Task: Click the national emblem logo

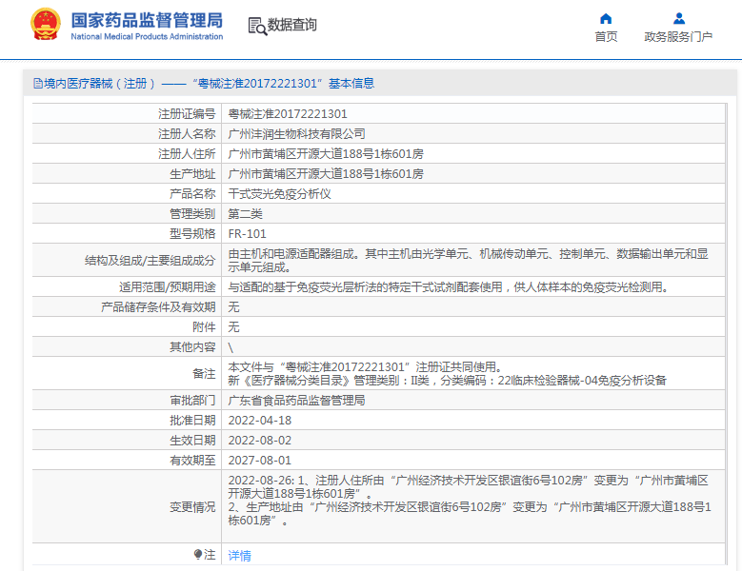Action: [x=46, y=24]
